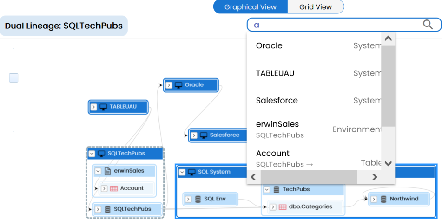Click the dropdown horizontal scrollbar thumb

309,177
